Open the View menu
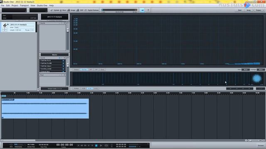Viewport: 266px width, 149px height. tap(33, 5)
